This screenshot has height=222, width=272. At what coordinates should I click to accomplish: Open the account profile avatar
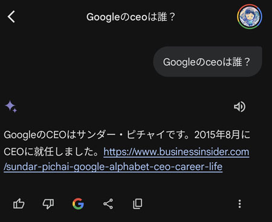250,16
